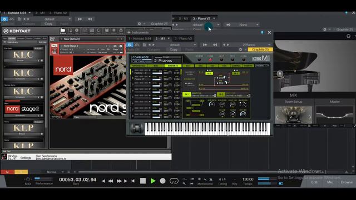Select the PERFORMANCE tab in M1
This screenshot has height=200, width=356.
(139, 66)
